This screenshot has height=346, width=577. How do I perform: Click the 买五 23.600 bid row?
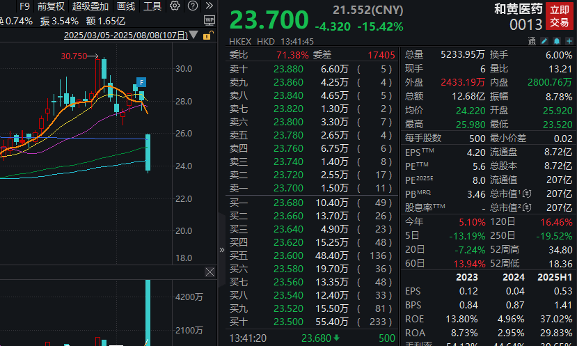click(311, 255)
